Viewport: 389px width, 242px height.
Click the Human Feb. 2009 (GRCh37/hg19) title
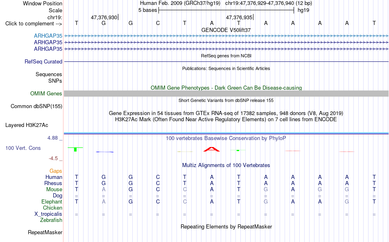pyautogui.click(x=180, y=3)
